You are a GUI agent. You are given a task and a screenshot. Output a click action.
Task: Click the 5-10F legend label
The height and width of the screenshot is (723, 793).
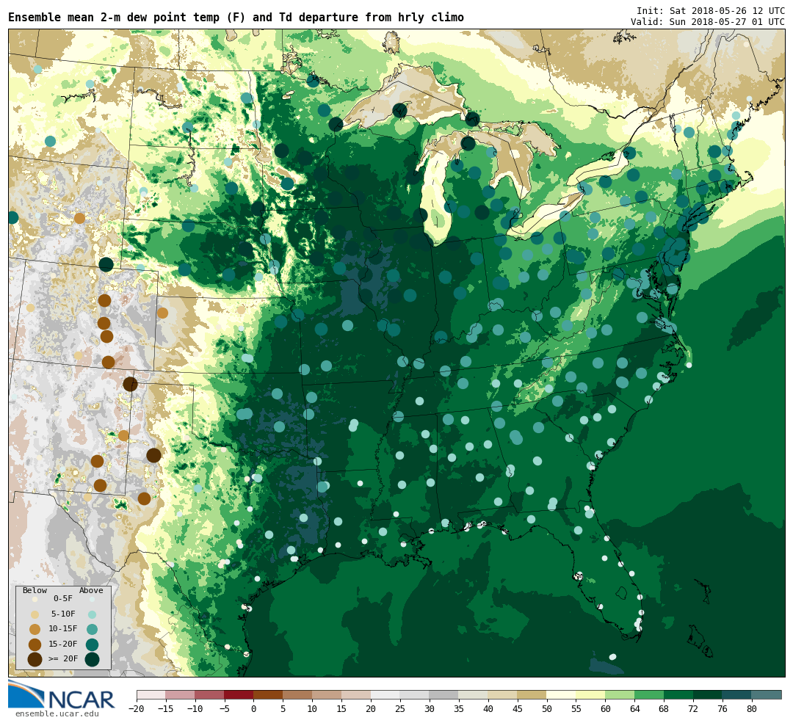63,614
